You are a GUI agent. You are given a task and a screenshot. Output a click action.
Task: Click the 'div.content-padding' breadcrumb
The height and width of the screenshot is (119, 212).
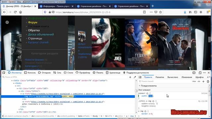pyautogui.click(x=66, y=116)
